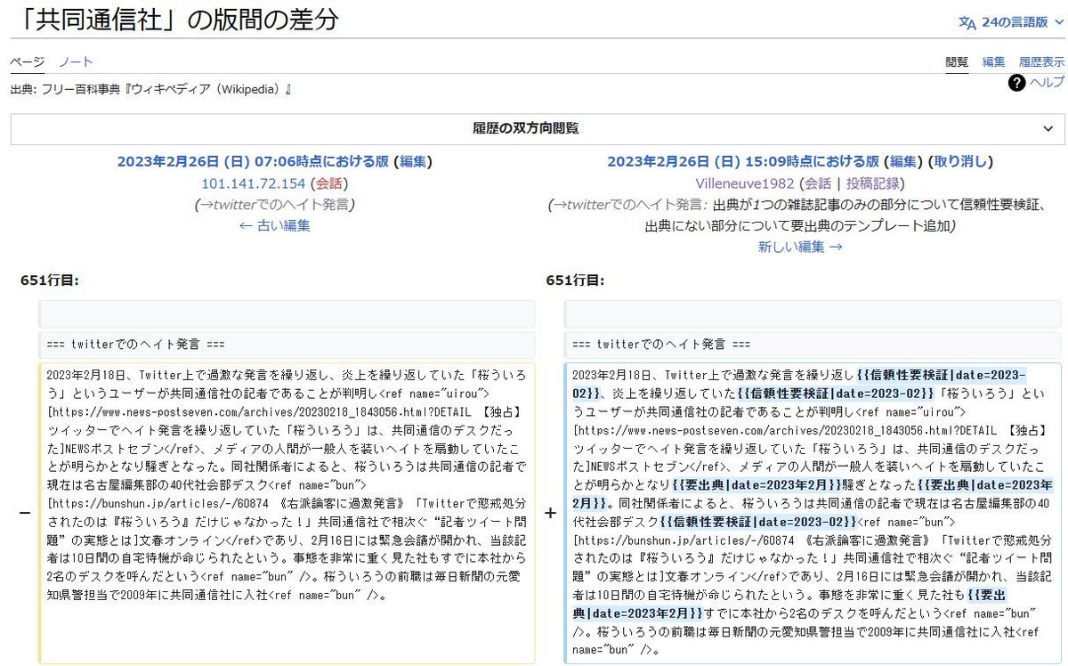The width and height of the screenshot is (1068, 666).
Task: Click 編集 link next to 15:09 revision
Action: [x=903, y=161]
